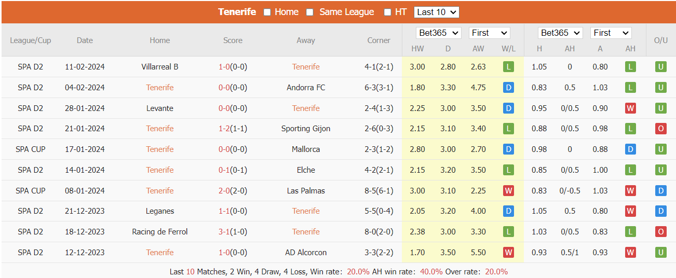Screen dimensions: 676x278
Task: Click the 1-2 score for Sporting Gijon match
Action: pos(224,129)
